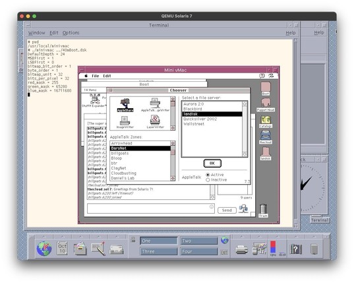Expand subpanel arrow above the globe icon
Image resolution: width=354 pixels, height=283 pixels.
44,236
